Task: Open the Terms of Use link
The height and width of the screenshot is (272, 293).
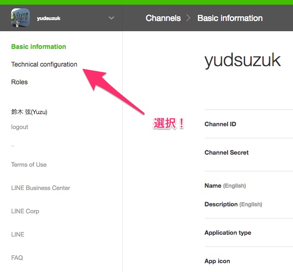Action: click(29, 164)
